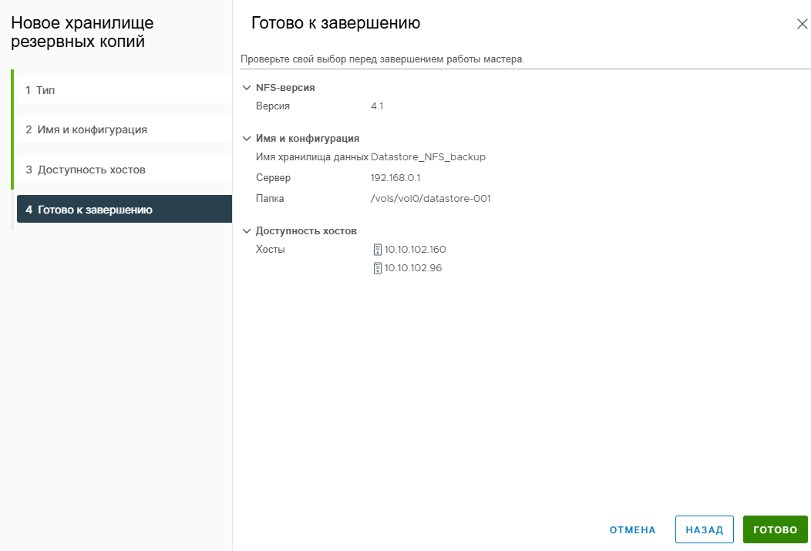Switch to step 3 Доступность хостов
This screenshot has width=811, height=551.
[x=124, y=170]
